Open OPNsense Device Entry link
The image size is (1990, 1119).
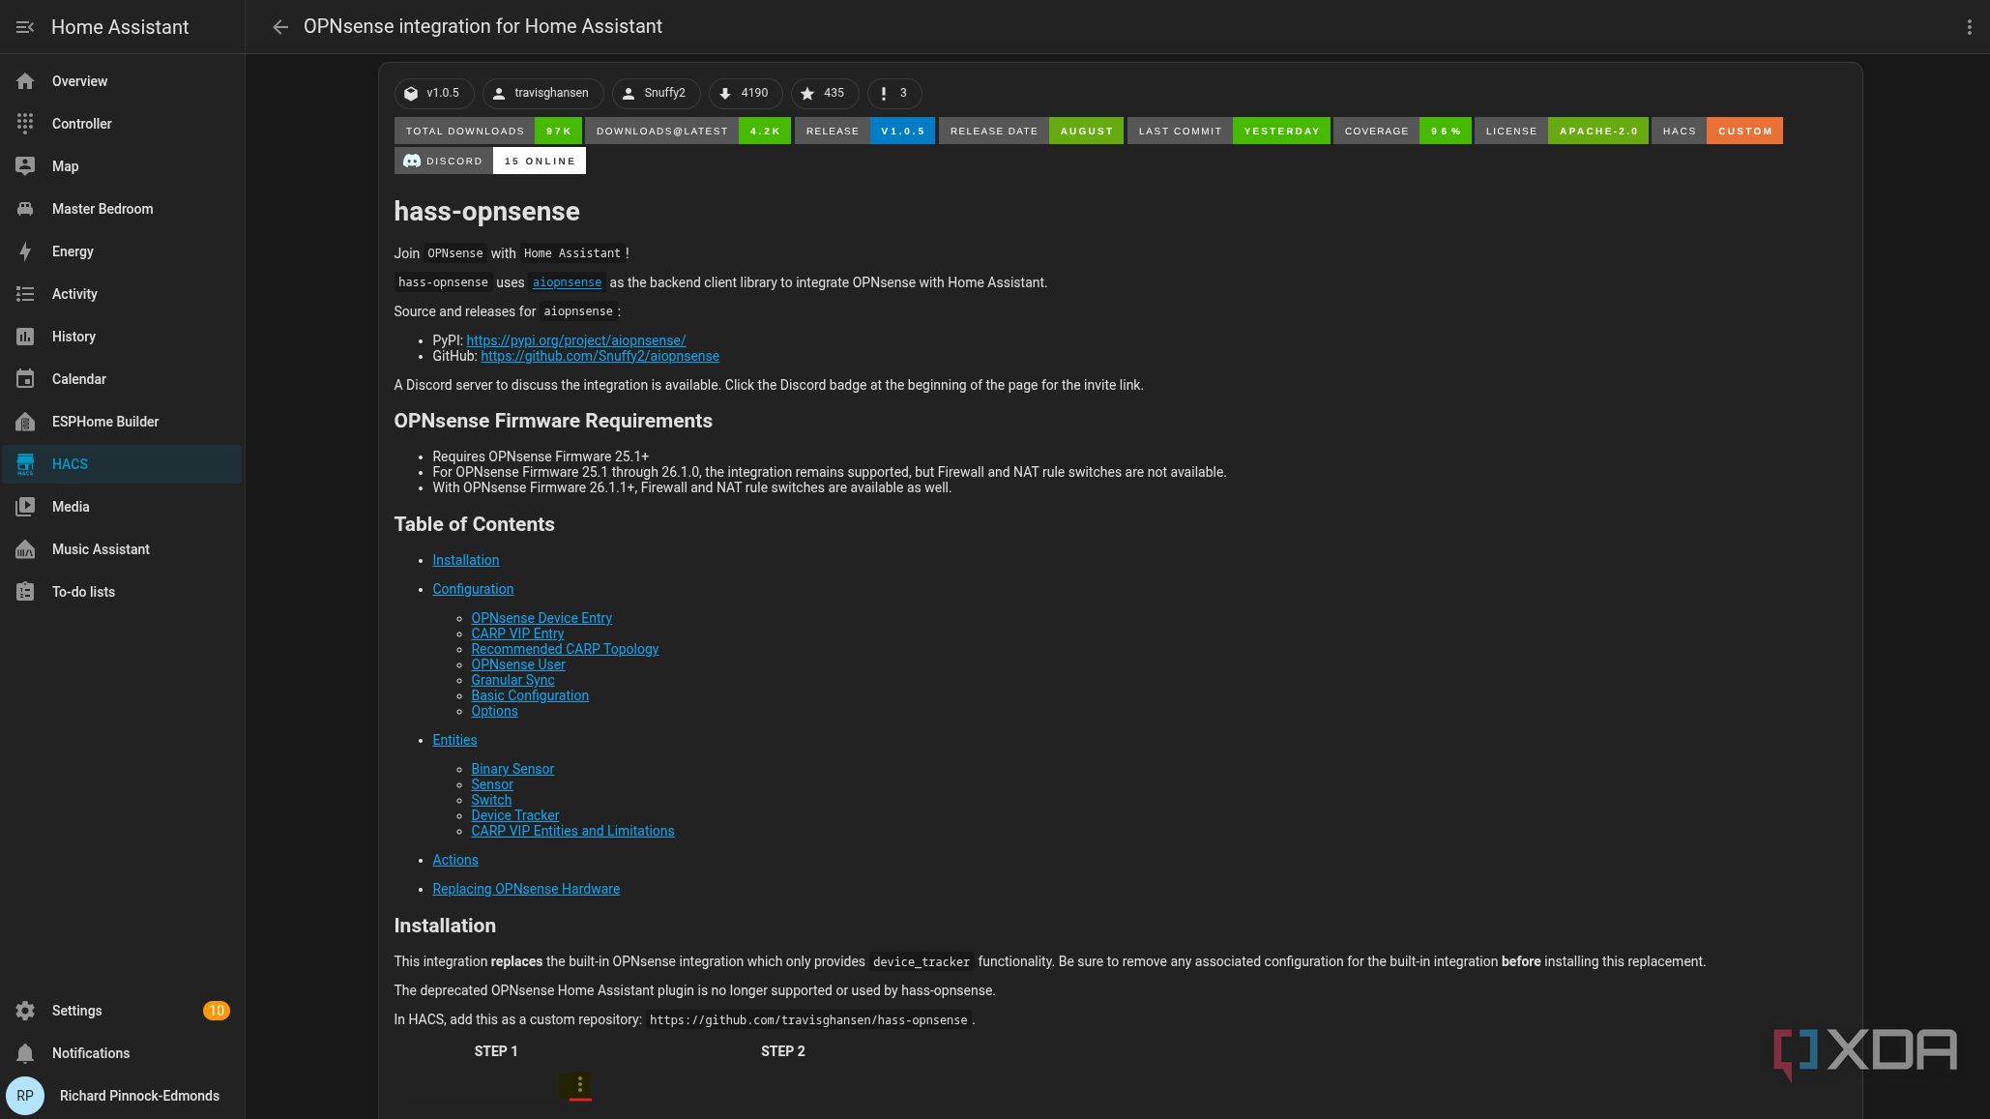[x=541, y=618]
